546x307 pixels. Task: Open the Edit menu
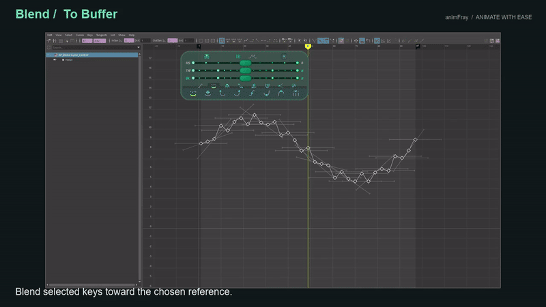coord(49,35)
